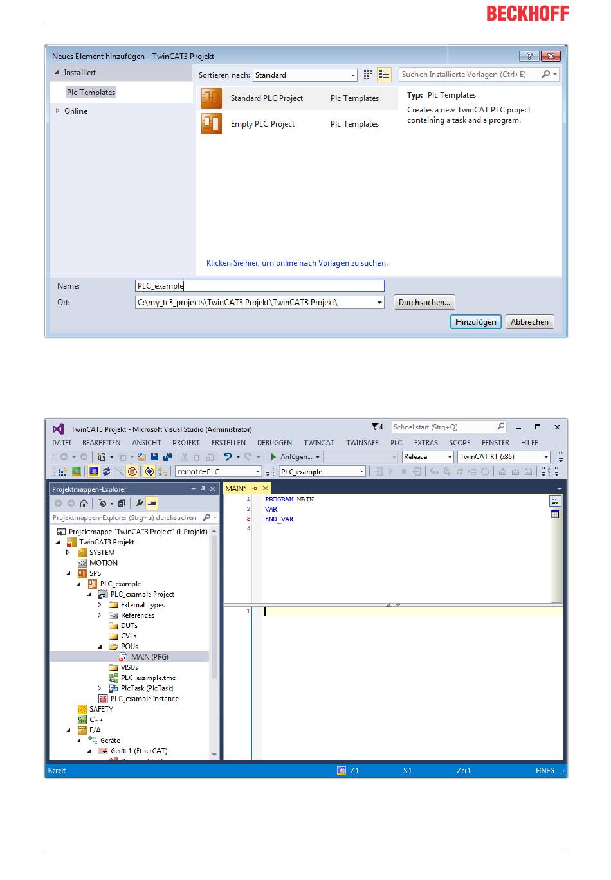
Task: Collapse the POUs folder
Action: [x=100, y=647]
